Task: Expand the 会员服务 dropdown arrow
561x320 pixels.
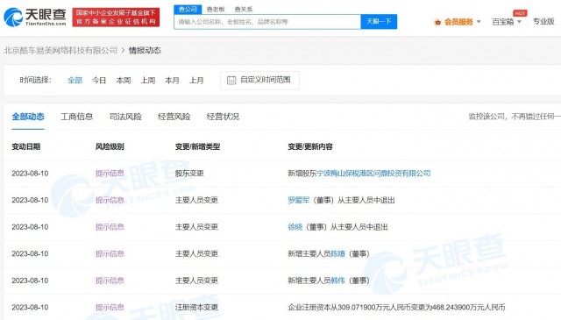Action: click(479, 22)
